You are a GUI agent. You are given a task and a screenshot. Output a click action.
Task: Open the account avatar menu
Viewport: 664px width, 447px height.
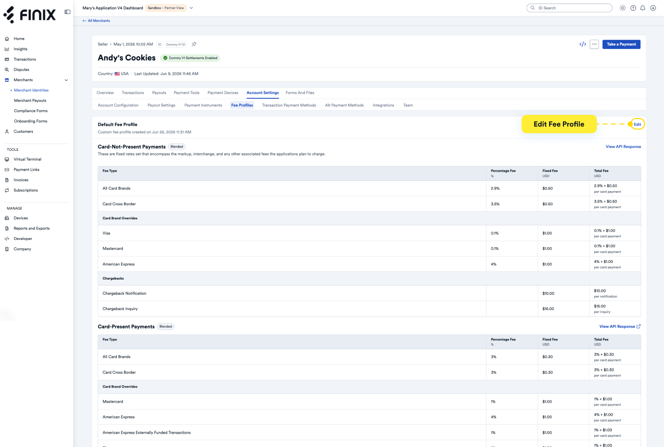click(653, 8)
